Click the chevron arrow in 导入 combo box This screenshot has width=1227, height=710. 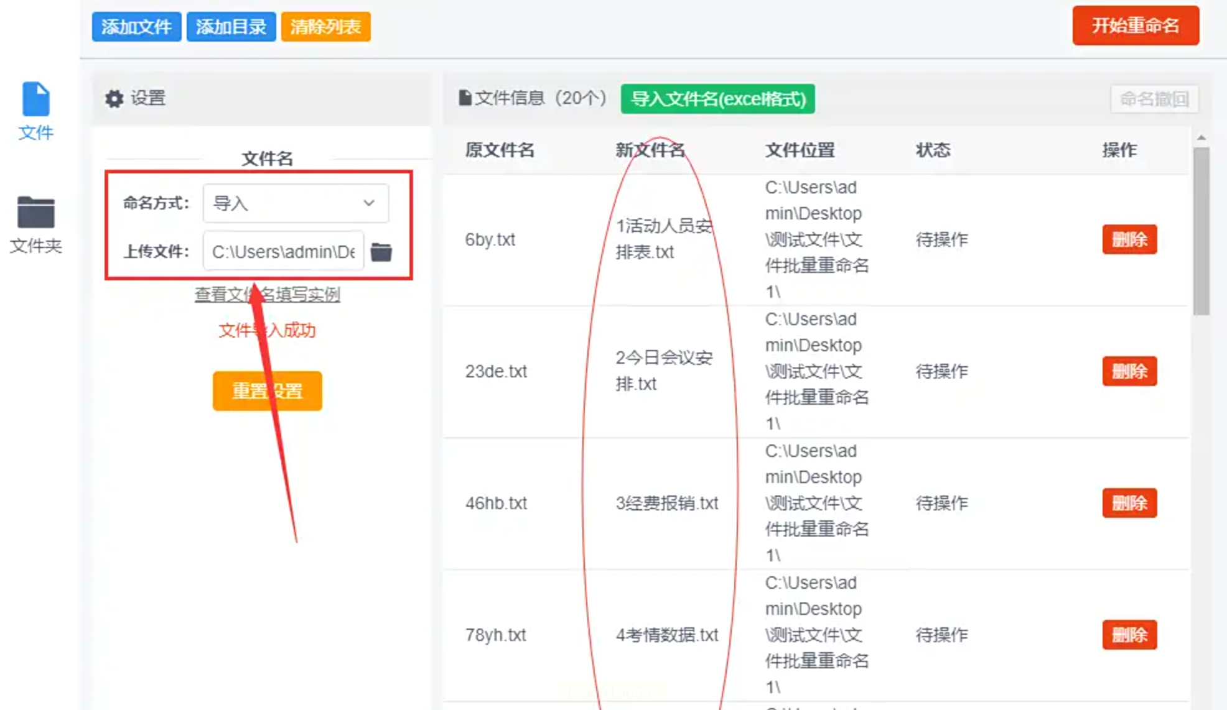(369, 203)
